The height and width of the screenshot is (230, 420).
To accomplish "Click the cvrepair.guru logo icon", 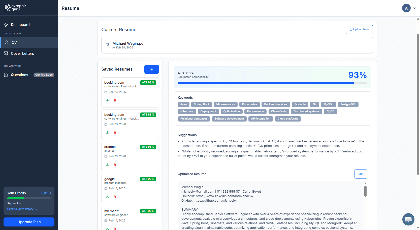I will pyautogui.click(x=7, y=7).
